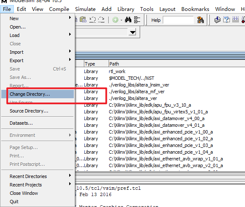Select ./verilog_libs/altera_mf_ver path
Screen dimensions: 245x207
click(137, 92)
